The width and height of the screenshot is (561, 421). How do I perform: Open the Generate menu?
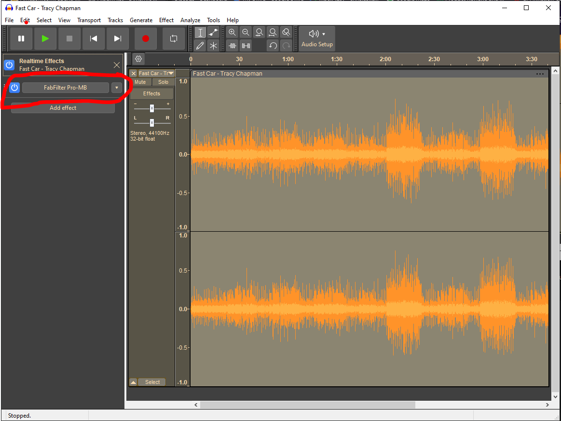tap(141, 20)
